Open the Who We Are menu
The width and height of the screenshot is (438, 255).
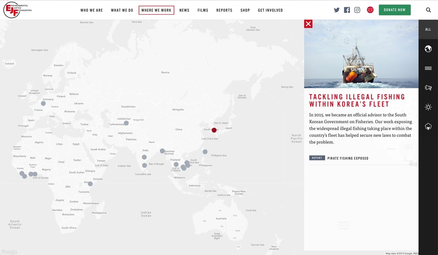pyautogui.click(x=92, y=10)
